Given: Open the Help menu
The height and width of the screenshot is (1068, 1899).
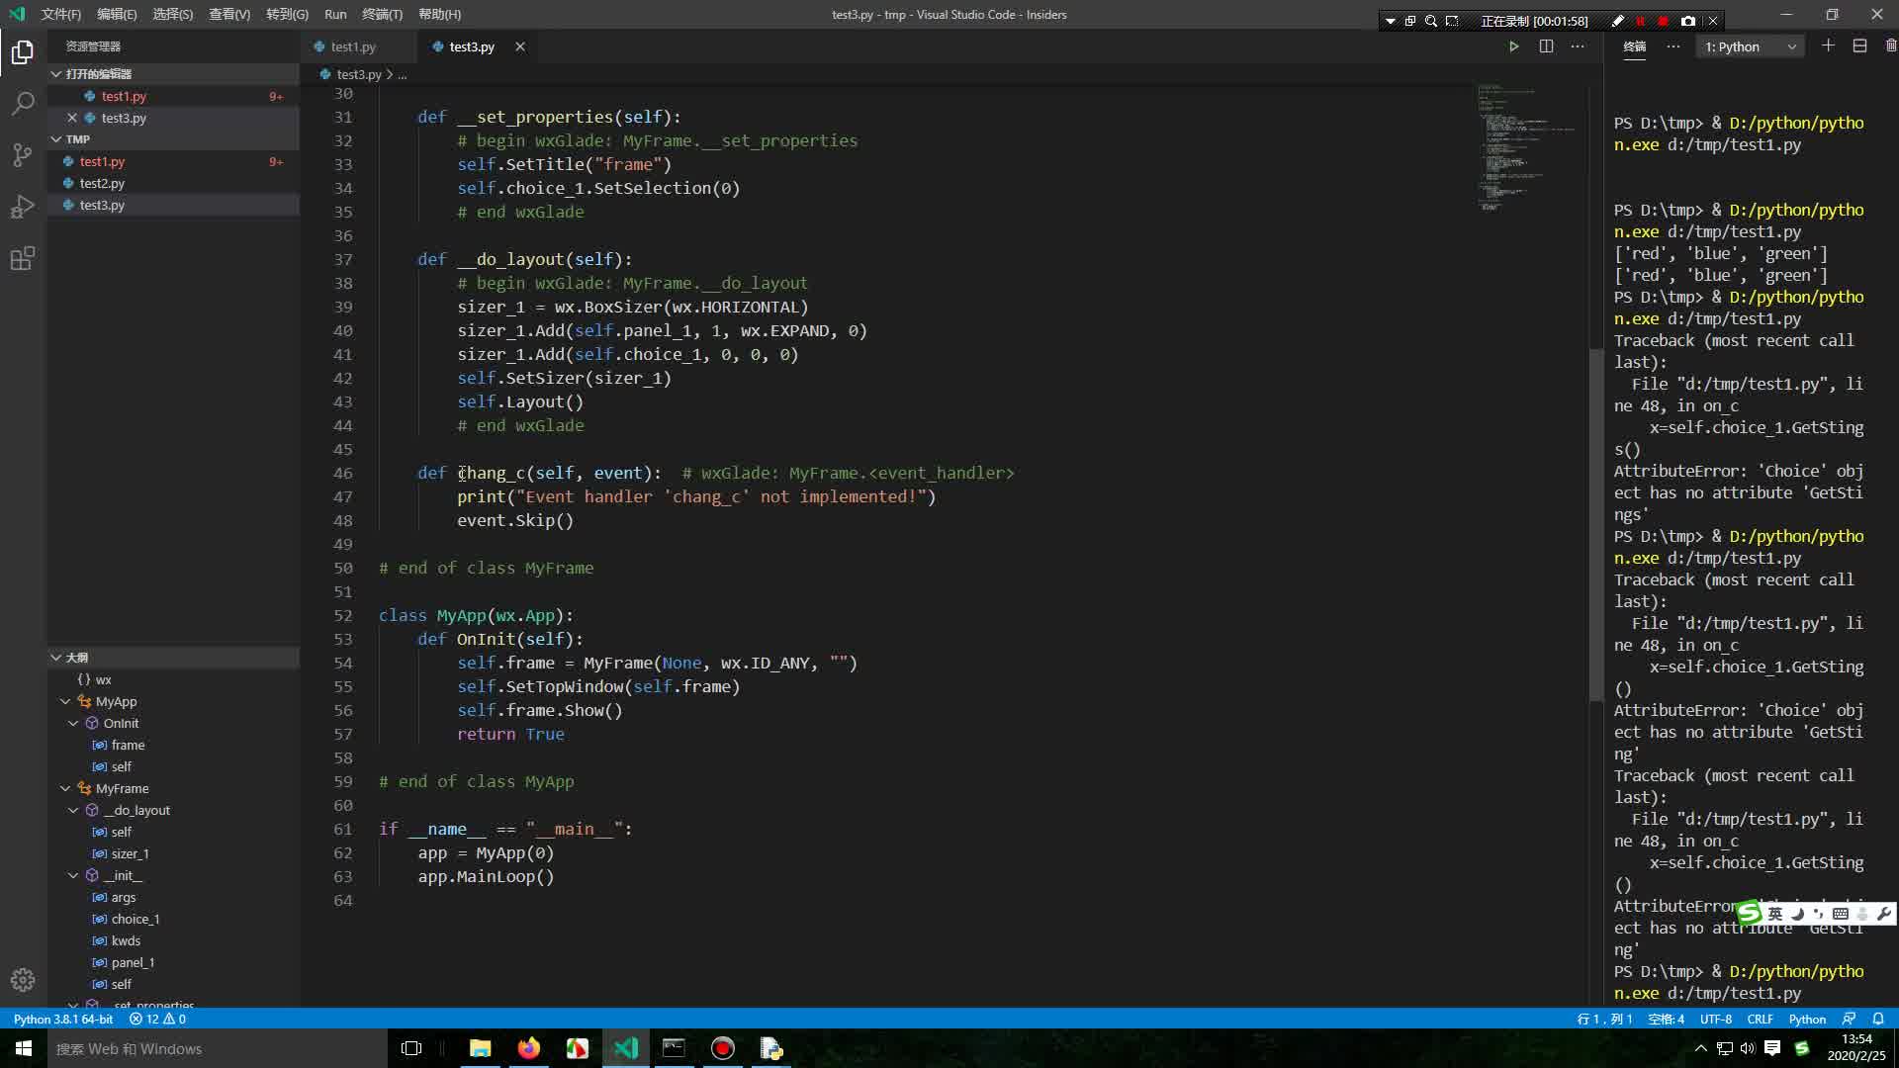Looking at the screenshot, I should pyautogui.click(x=440, y=14).
